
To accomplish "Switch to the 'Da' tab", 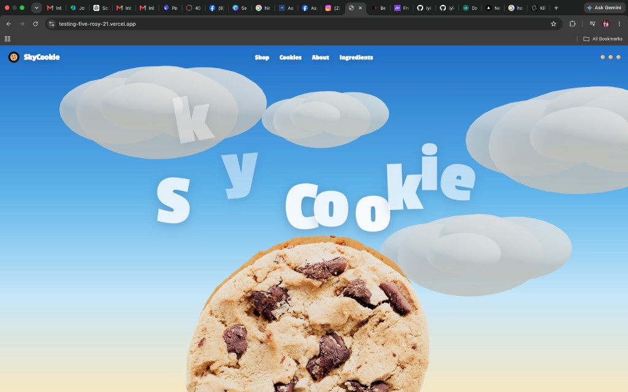I will [x=470, y=7].
